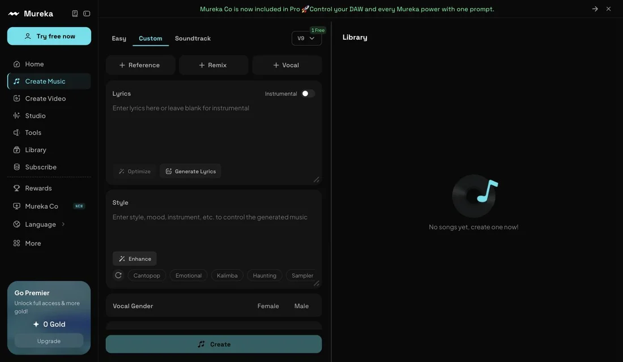
Task: Dismiss the Mureka Co announcement banner
Action: [608, 8]
